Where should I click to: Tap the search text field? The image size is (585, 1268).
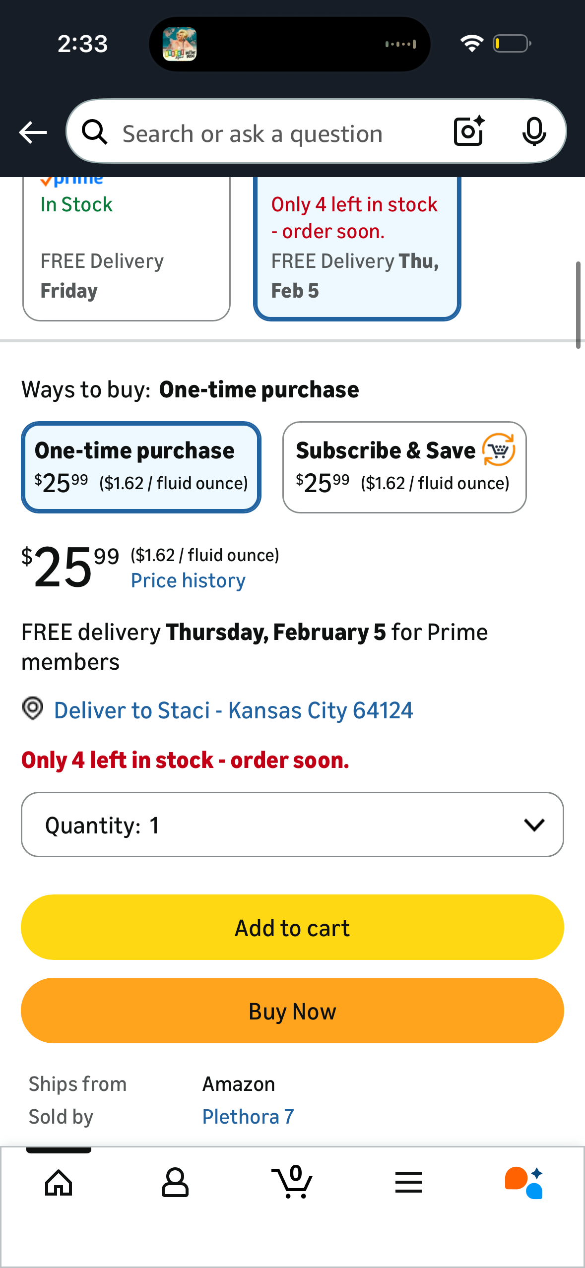268,133
